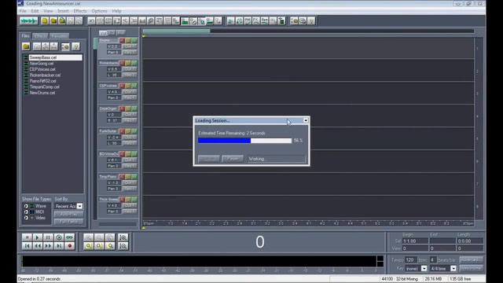503x283 pixels.
Task: Toggle Video file type visibility
Action: click(26, 218)
